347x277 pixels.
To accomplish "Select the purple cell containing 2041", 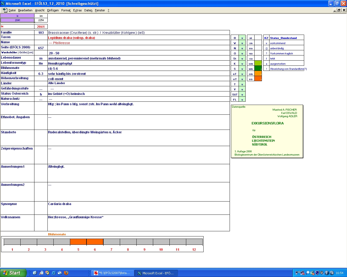I will click(17, 20).
